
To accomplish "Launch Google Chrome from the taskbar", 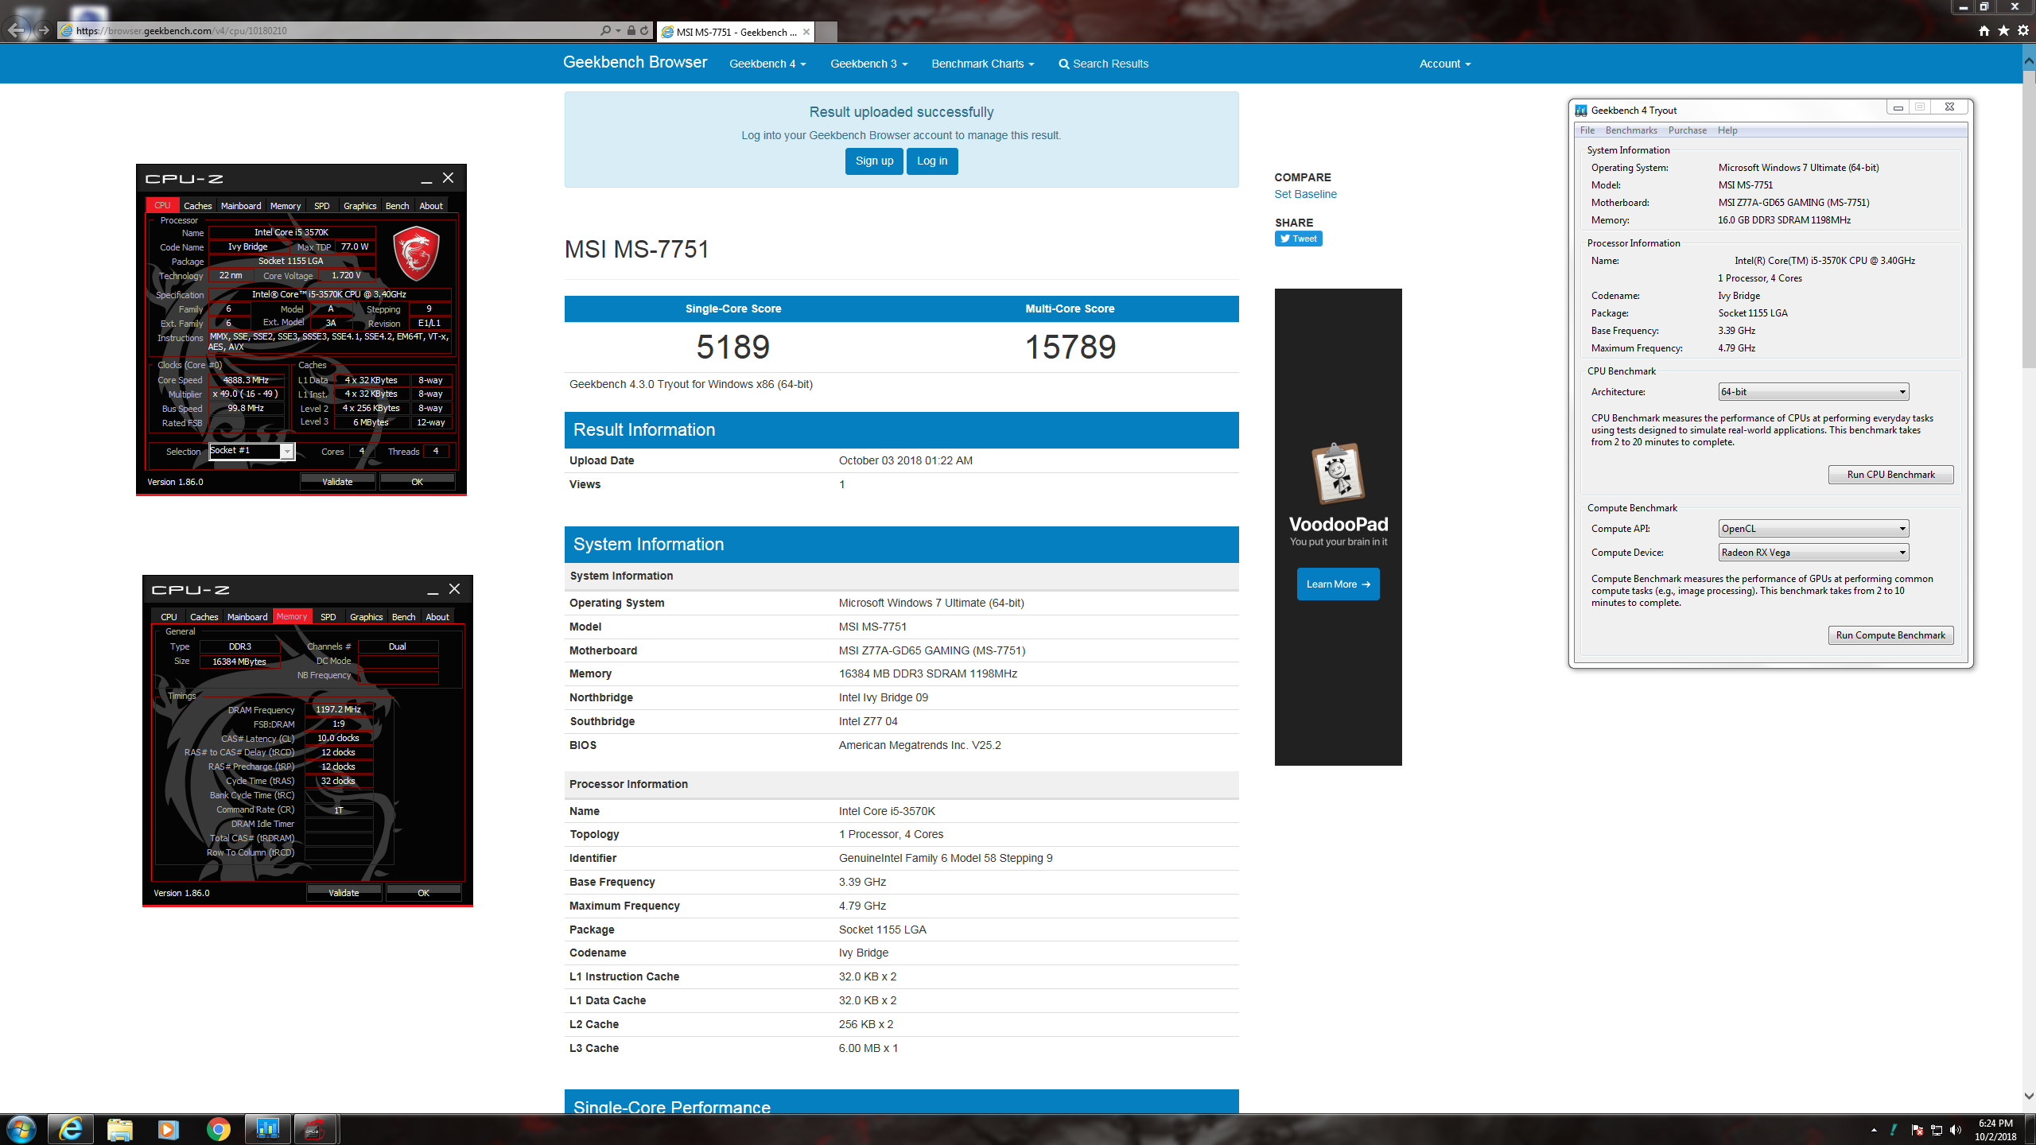I will click(x=218, y=1129).
